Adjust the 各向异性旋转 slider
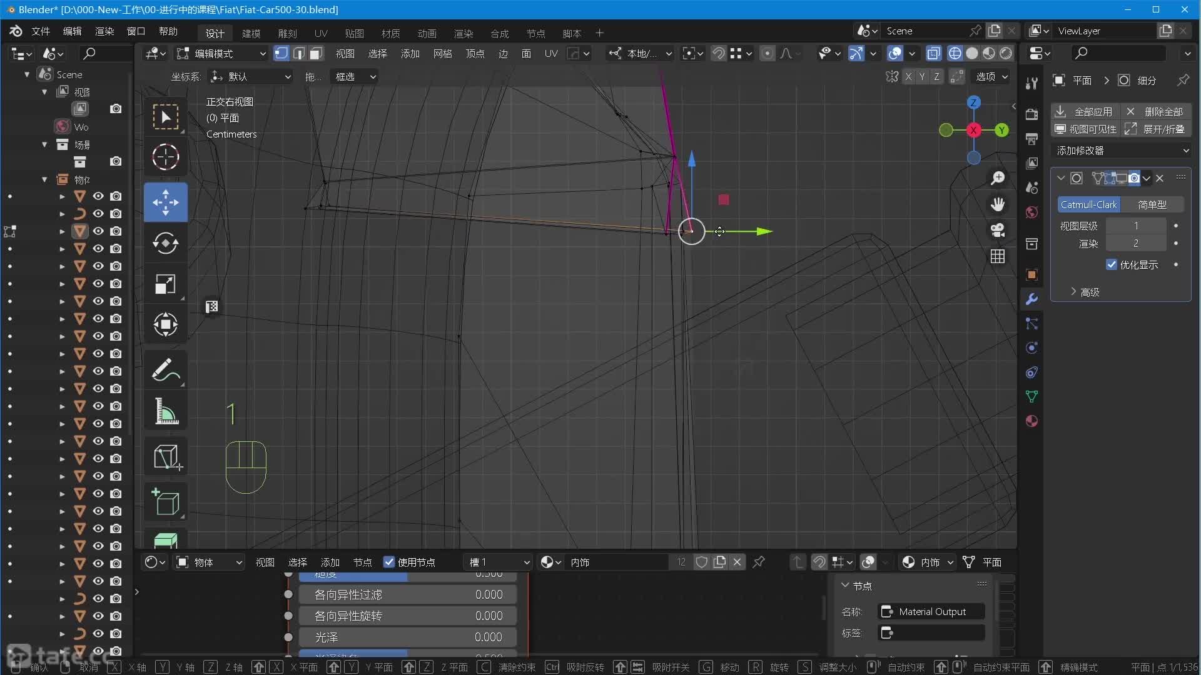The image size is (1201, 675). click(408, 616)
